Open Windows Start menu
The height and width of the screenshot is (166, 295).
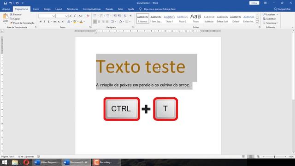click(4, 162)
